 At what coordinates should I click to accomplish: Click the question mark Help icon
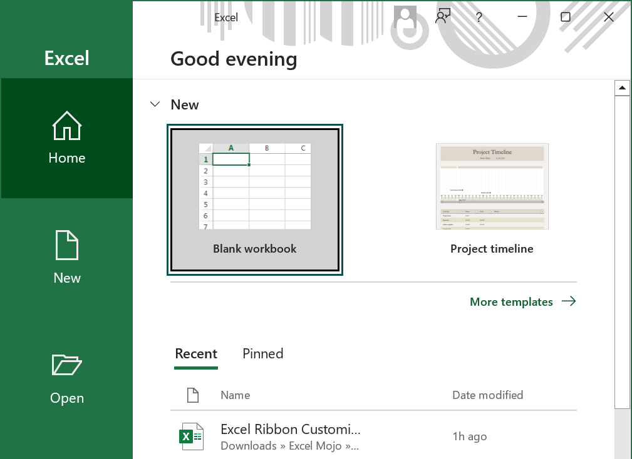[x=479, y=17]
